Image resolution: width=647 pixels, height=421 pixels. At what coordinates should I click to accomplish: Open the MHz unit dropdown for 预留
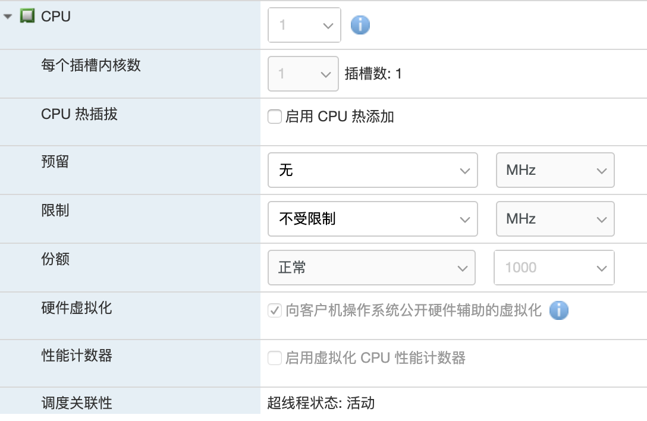603,170
